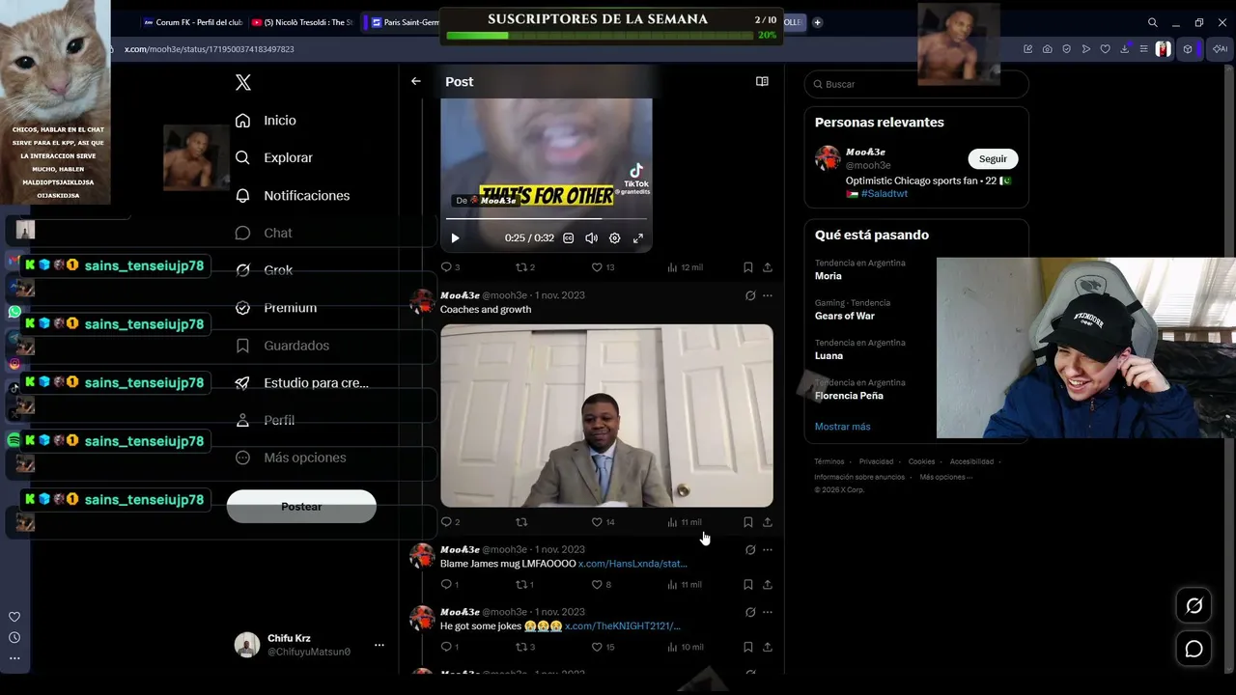Open more options on 'Blame James mug' post

click(x=768, y=550)
